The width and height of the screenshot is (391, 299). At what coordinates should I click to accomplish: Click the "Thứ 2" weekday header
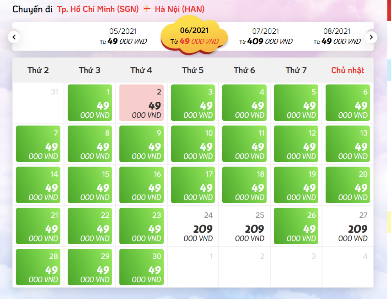point(38,70)
